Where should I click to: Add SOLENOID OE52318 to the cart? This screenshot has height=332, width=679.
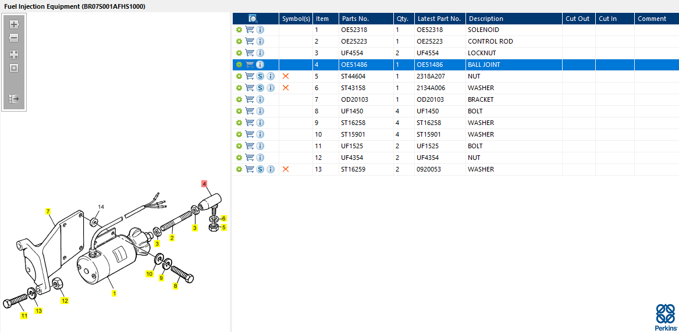tap(250, 30)
